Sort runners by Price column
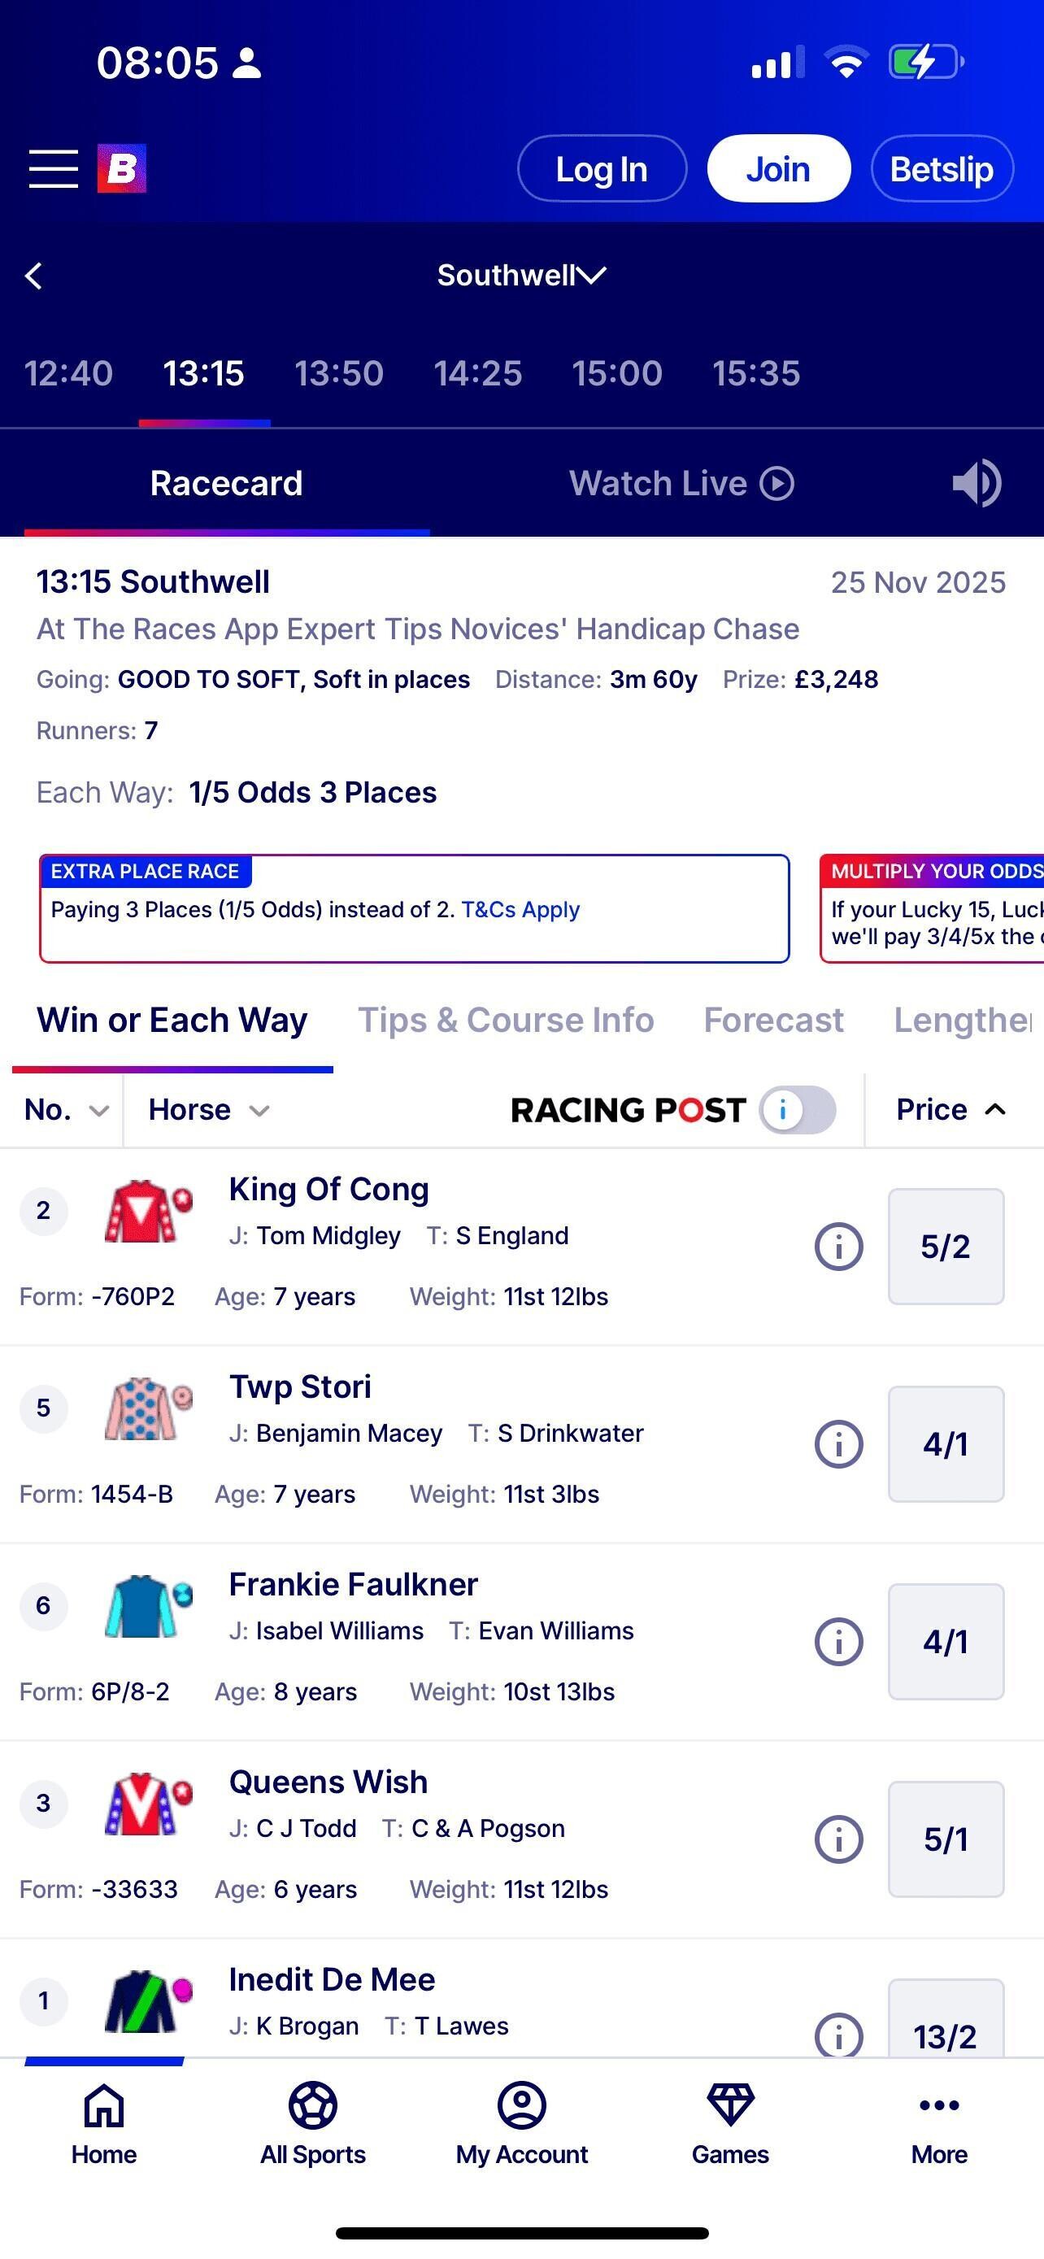This screenshot has height=2259, width=1044. (950, 1110)
